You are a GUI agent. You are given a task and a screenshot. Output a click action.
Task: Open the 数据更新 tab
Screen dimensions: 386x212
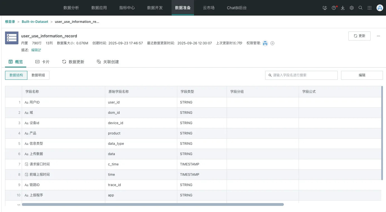[73, 62]
